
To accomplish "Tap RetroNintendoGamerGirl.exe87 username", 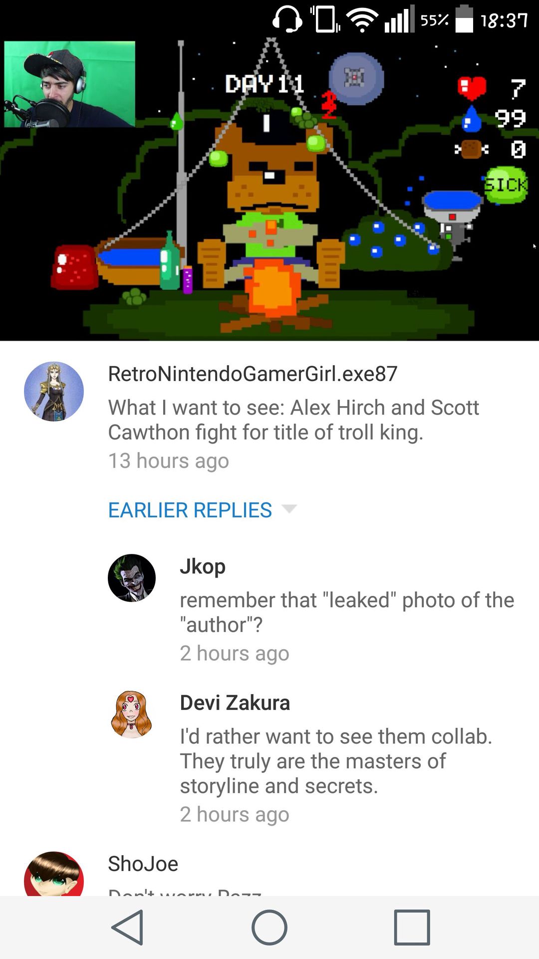I will tap(253, 374).
